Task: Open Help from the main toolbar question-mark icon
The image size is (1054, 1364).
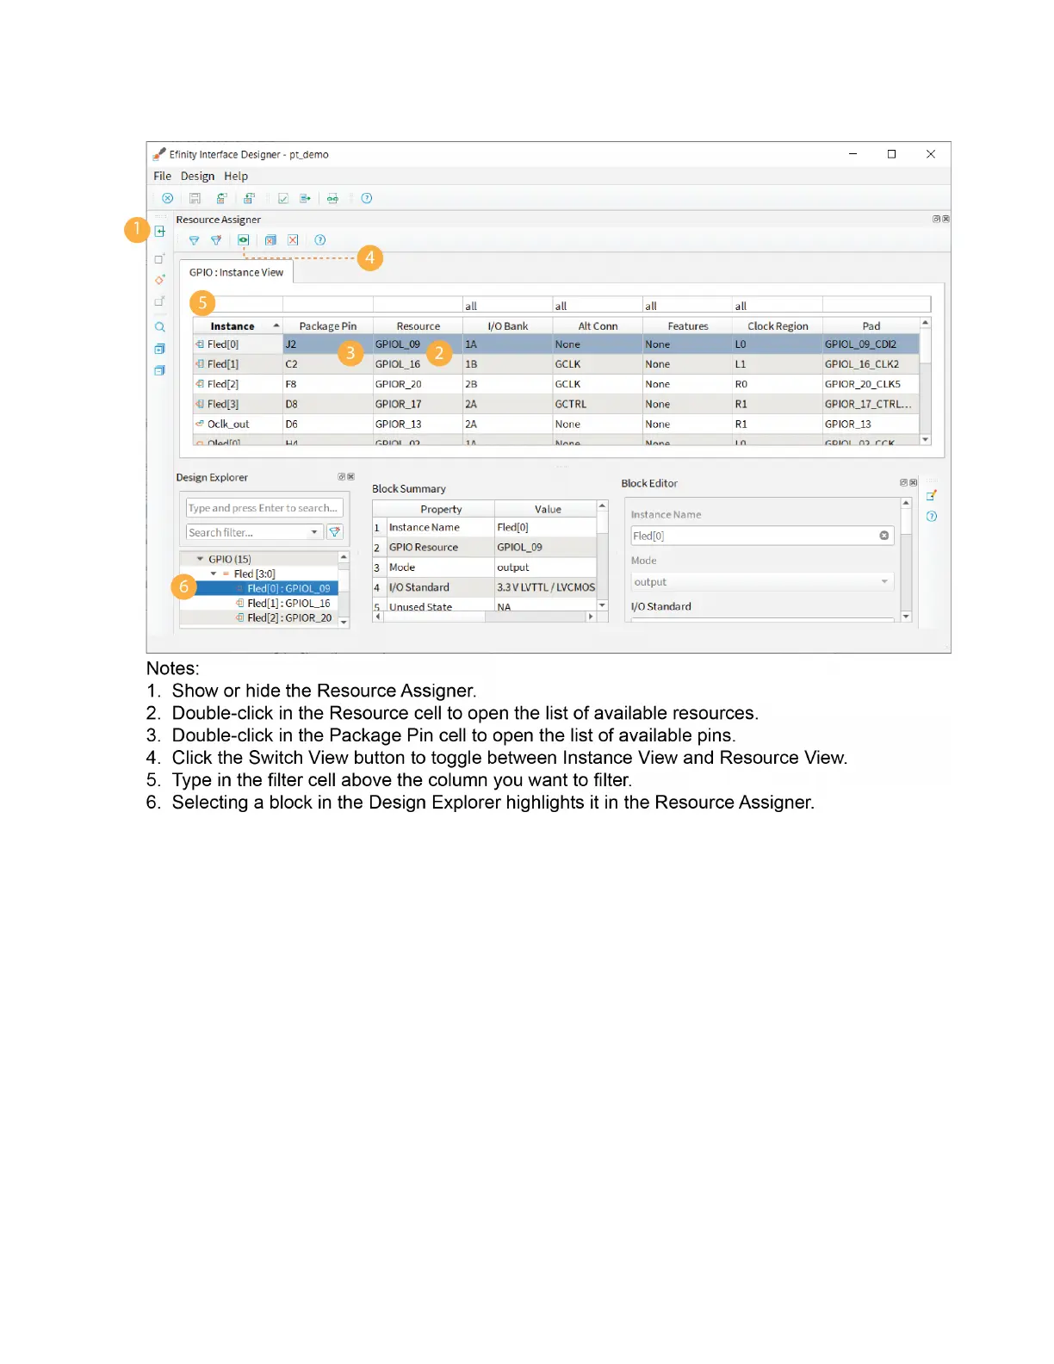Action: 367,198
